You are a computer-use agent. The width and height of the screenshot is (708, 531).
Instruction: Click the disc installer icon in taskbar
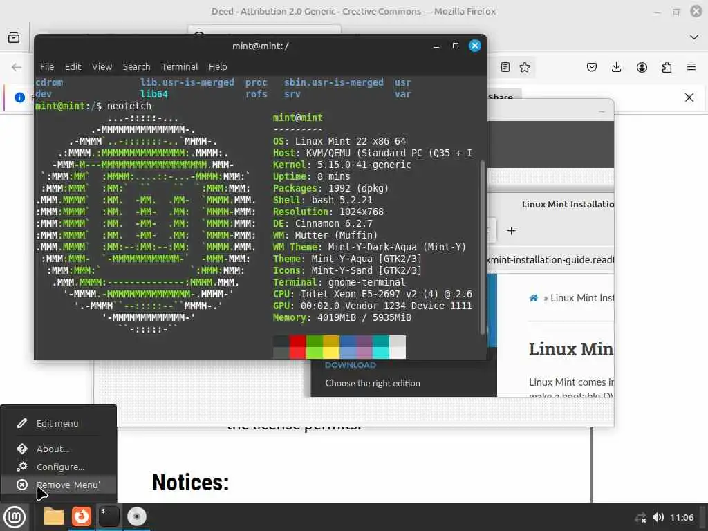coord(136,516)
